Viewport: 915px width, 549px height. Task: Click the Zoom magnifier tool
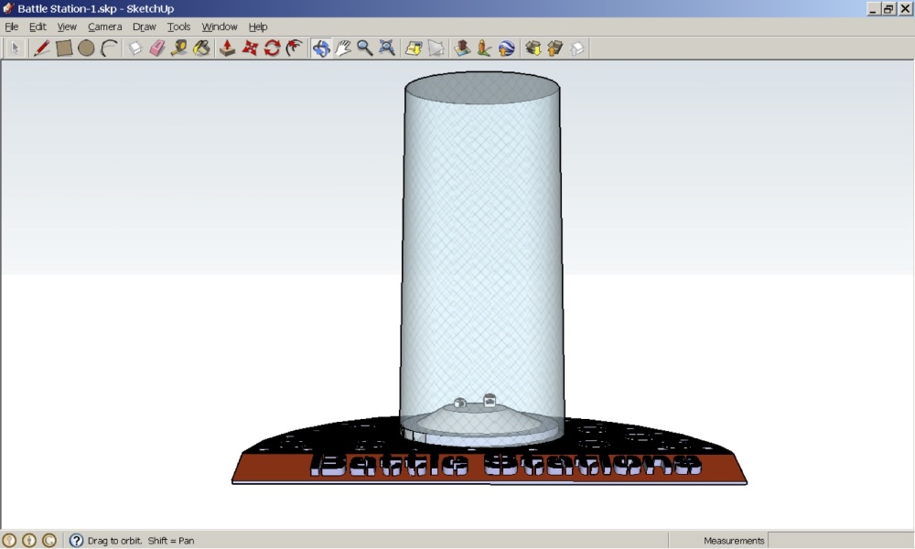click(x=365, y=48)
